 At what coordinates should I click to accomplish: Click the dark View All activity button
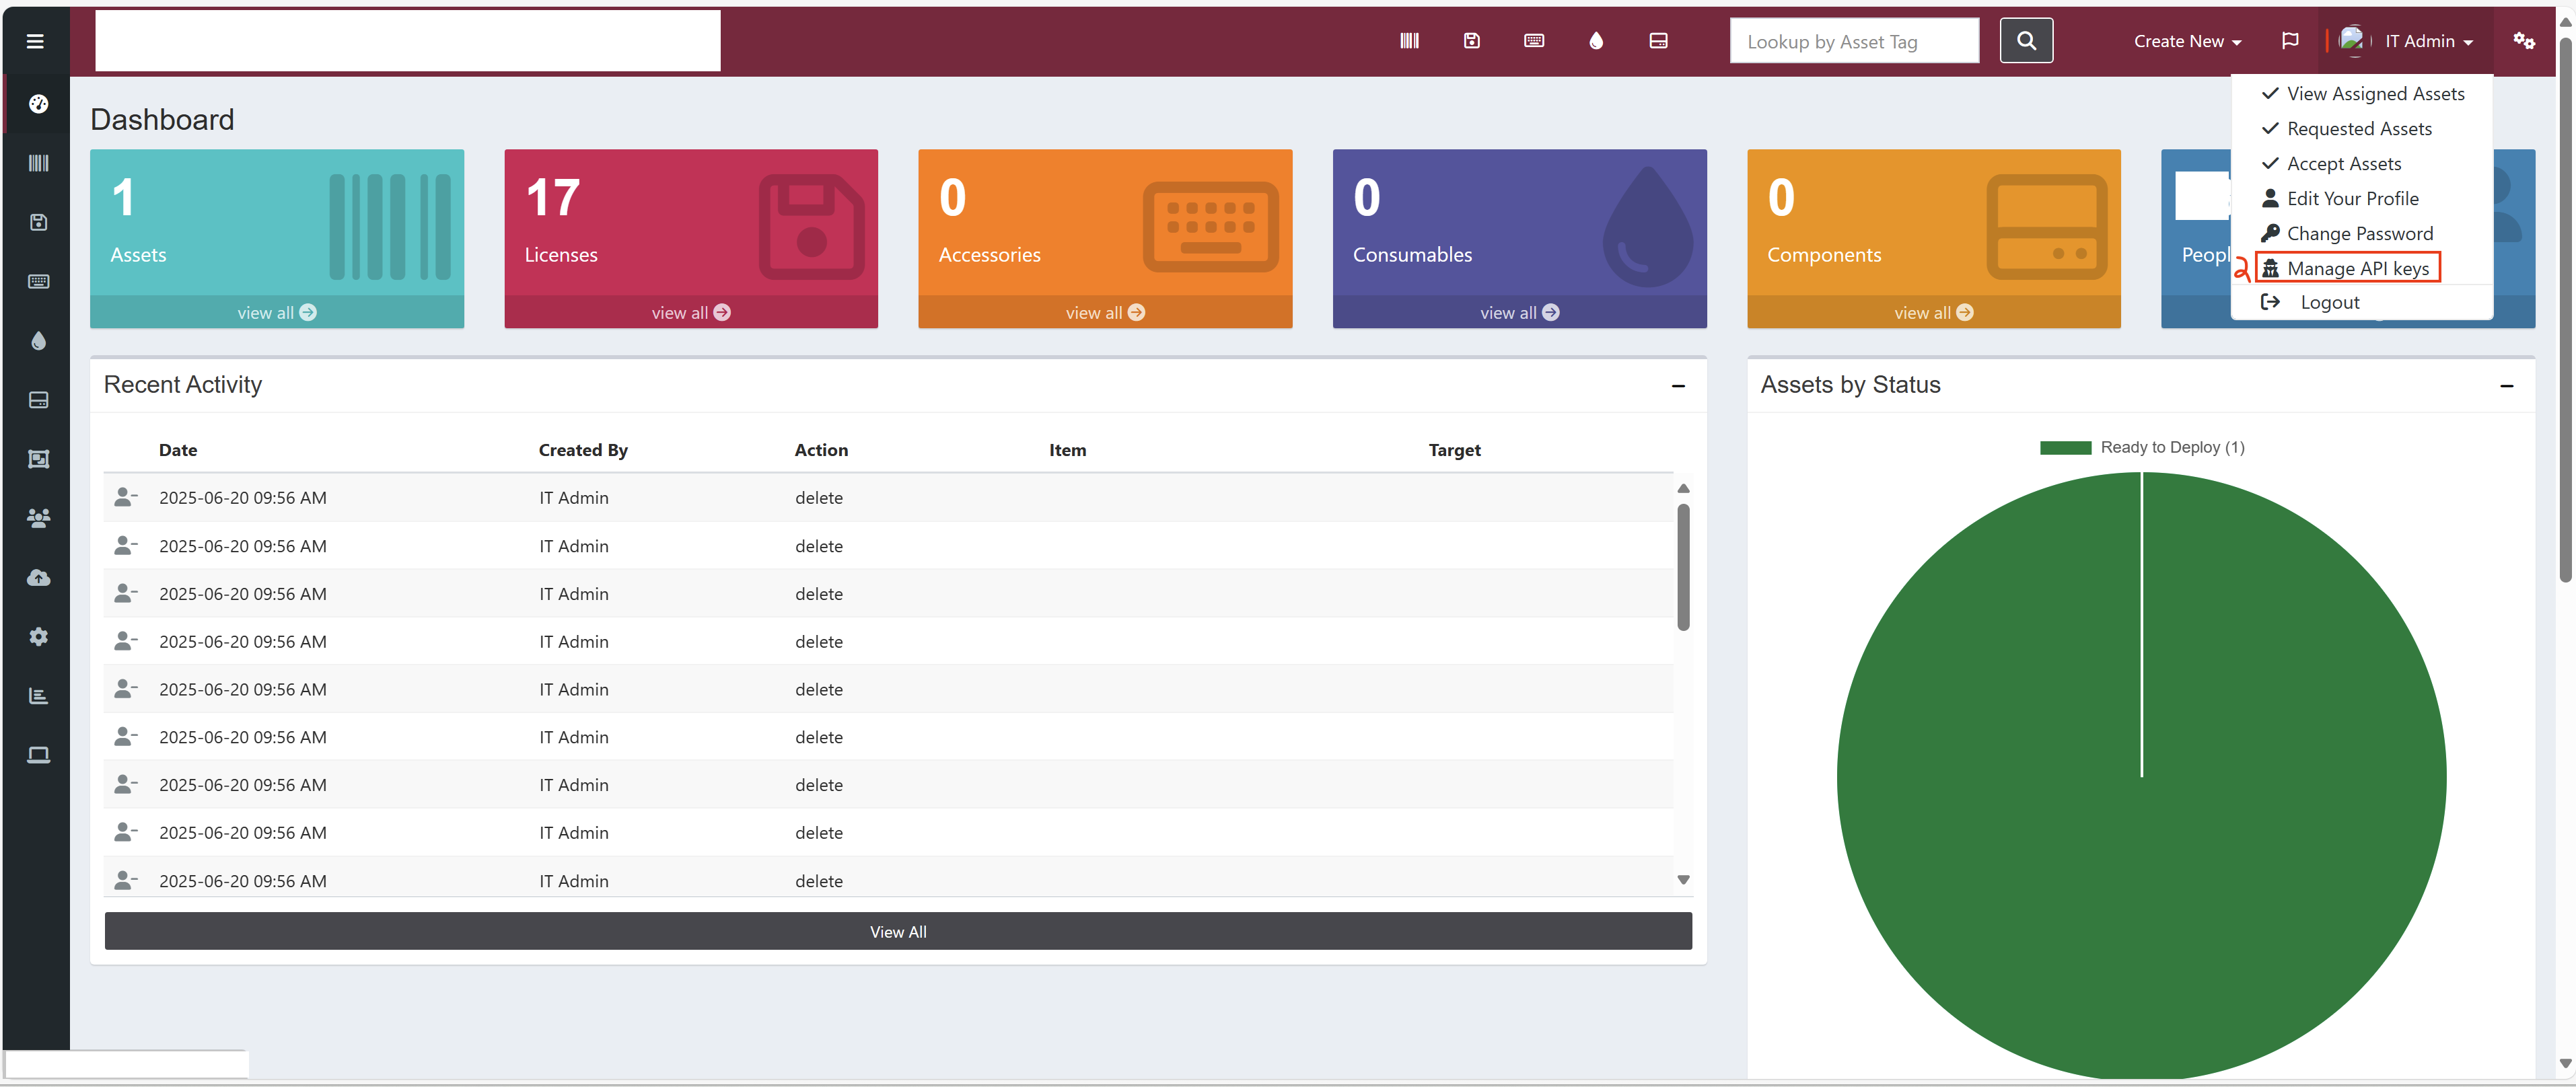[x=898, y=931]
